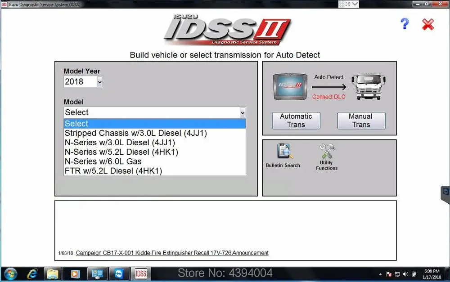
Task: Click the Auto Detect label
Action: [328, 77]
